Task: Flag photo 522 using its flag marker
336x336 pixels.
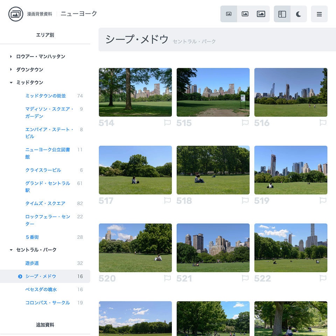Action: (x=323, y=278)
